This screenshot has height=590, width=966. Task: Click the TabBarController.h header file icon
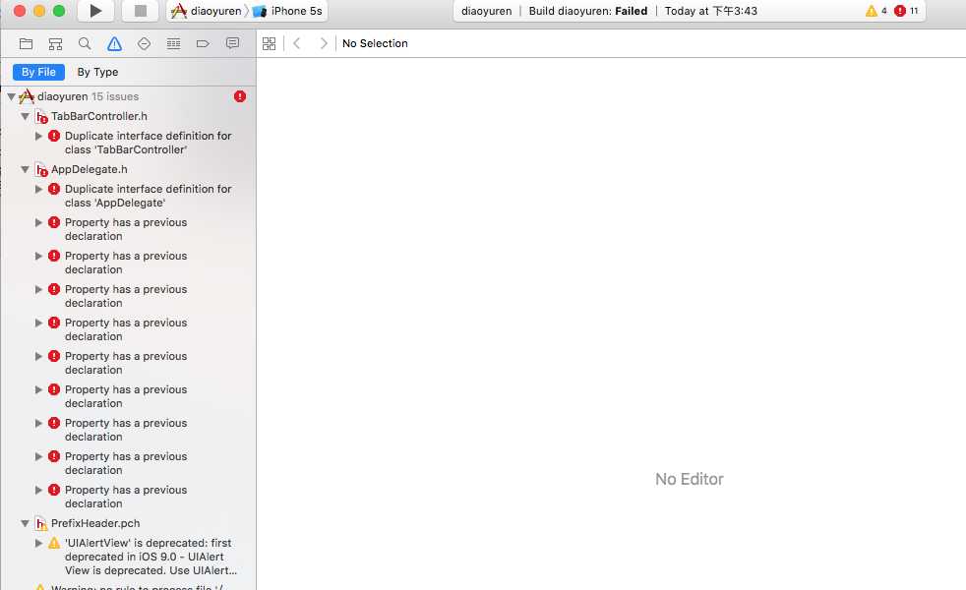[41, 116]
